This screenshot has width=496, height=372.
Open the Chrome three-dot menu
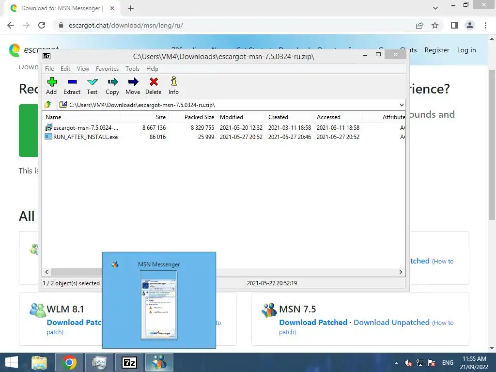[x=485, y=25]
